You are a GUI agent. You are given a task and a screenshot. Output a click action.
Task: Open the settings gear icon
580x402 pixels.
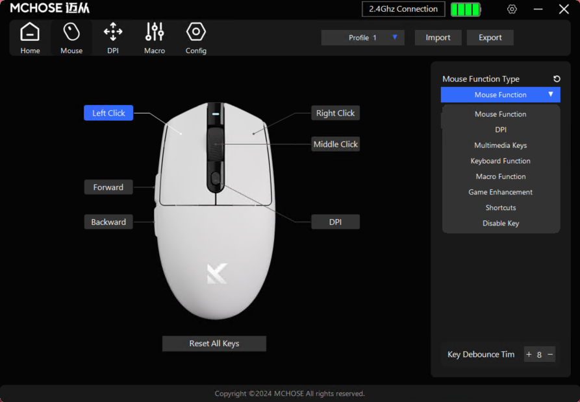tap(512, 9)
